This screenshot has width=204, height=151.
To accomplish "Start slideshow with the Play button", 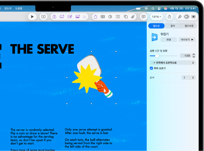I will tap(32, 17).
